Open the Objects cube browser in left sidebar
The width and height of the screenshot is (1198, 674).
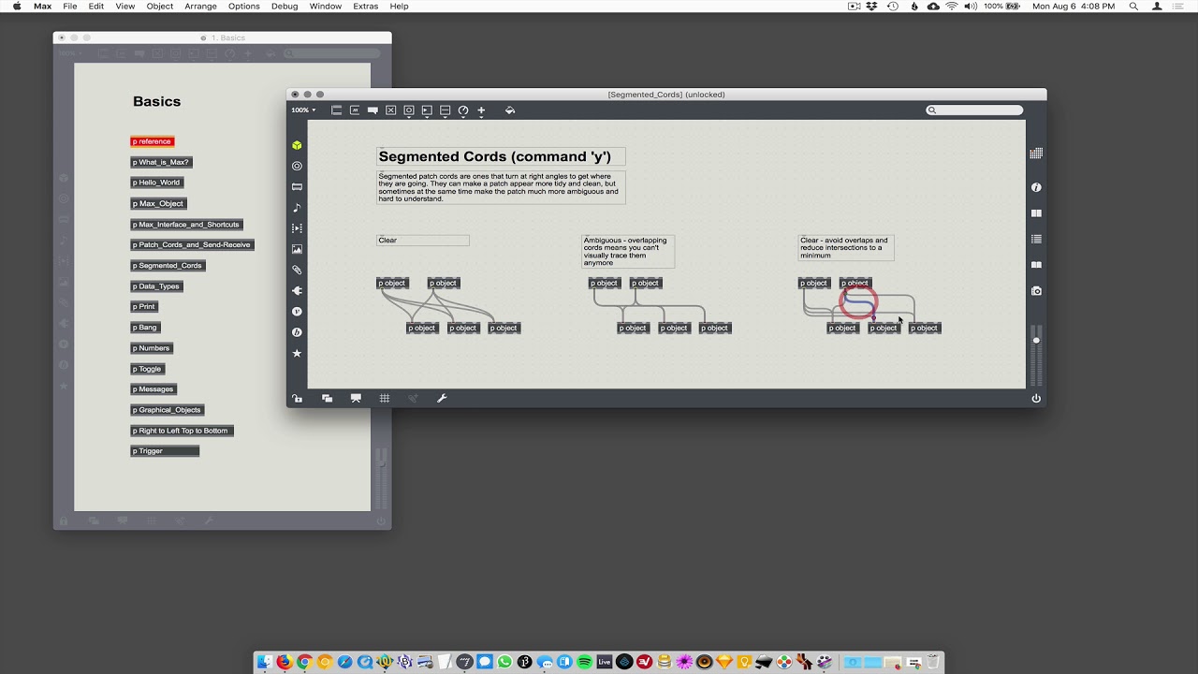point(297,145)
